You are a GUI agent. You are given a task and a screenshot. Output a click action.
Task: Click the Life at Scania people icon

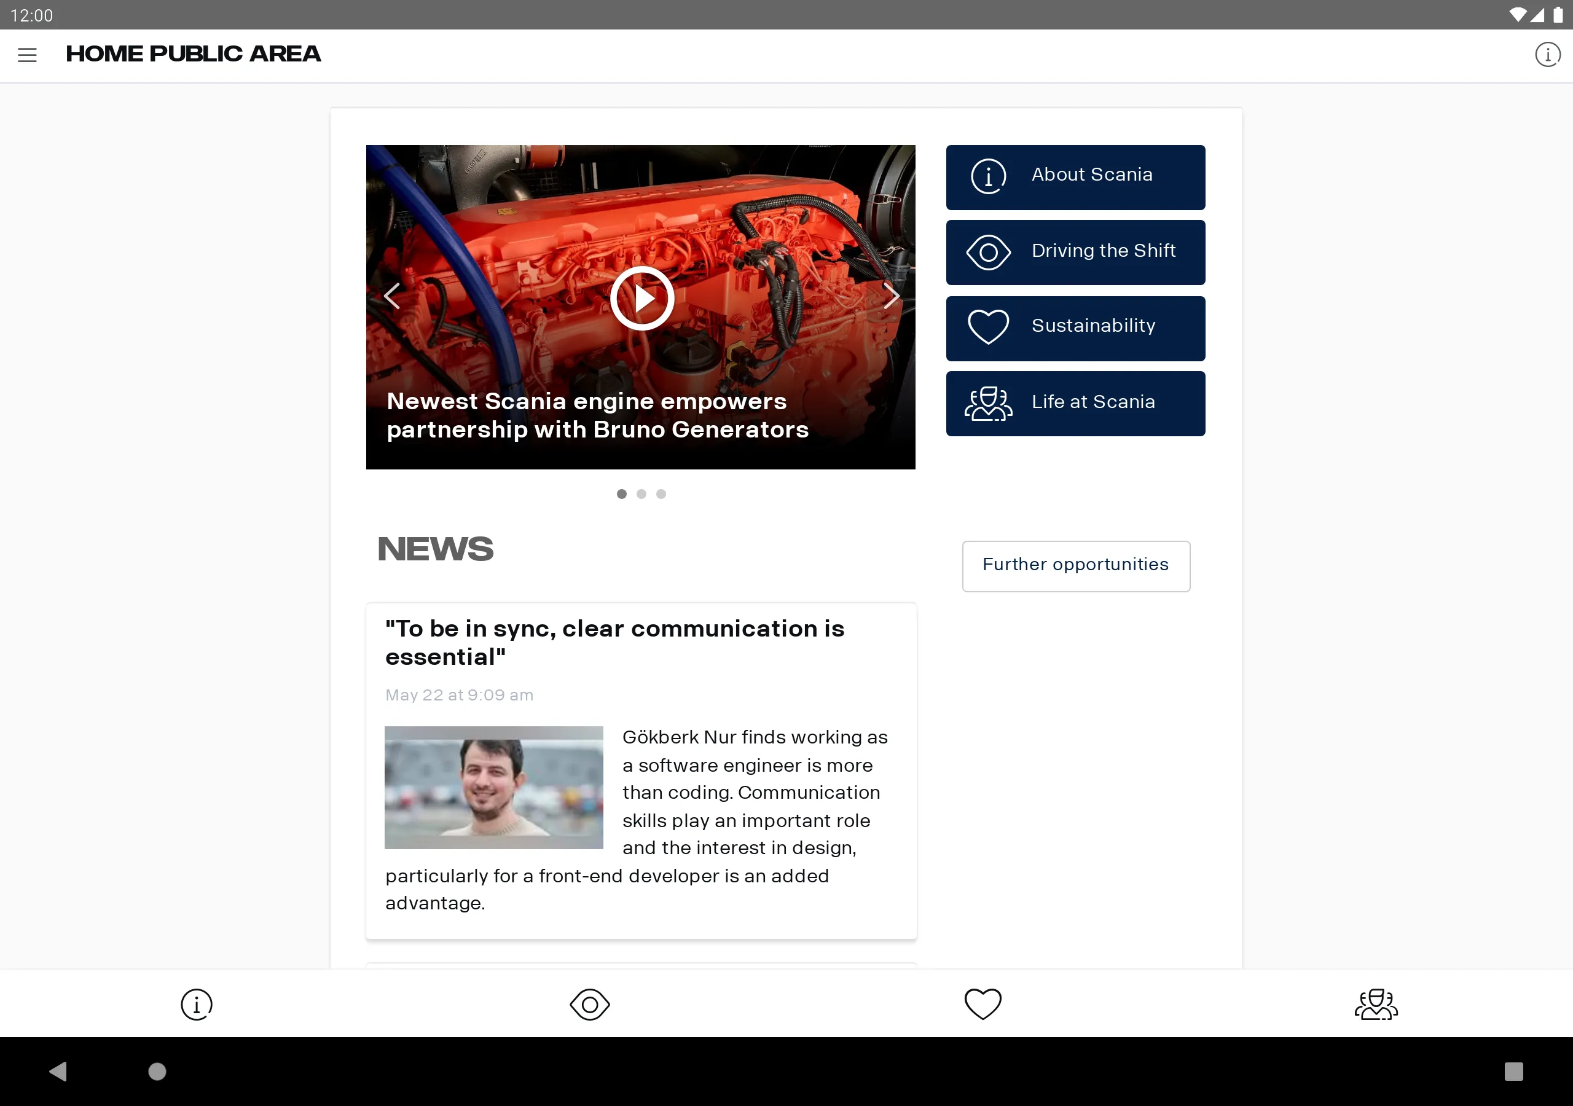tap(986, 402)
